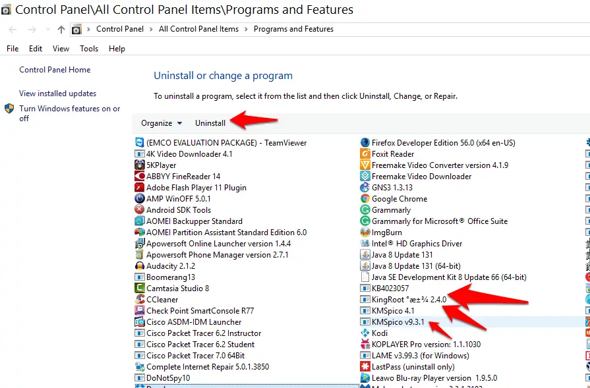Click the AMP WinOFF 5.0.1 power icon

(x=140, y=198)
